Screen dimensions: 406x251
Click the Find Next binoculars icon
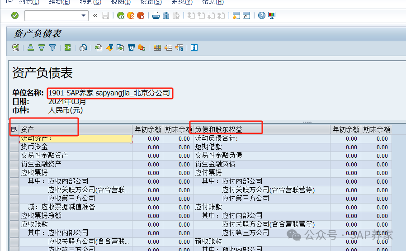(x=176, y=15)
